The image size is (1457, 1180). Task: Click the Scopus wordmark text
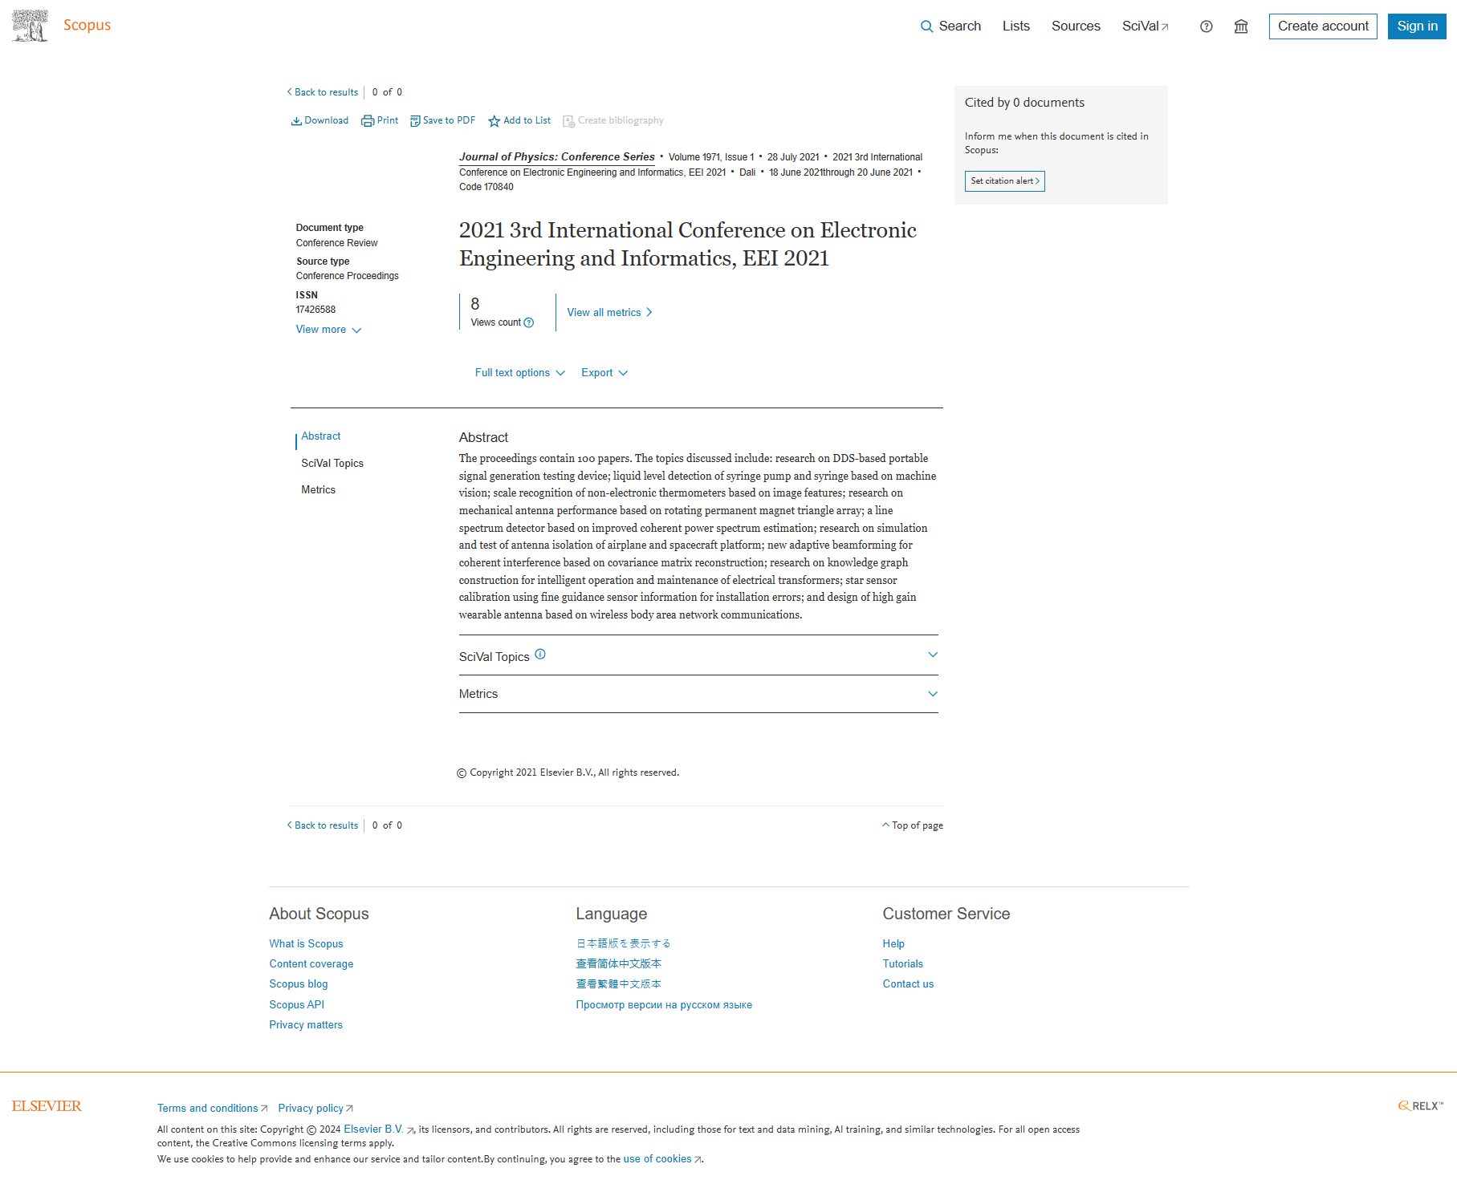click(88, 25)
